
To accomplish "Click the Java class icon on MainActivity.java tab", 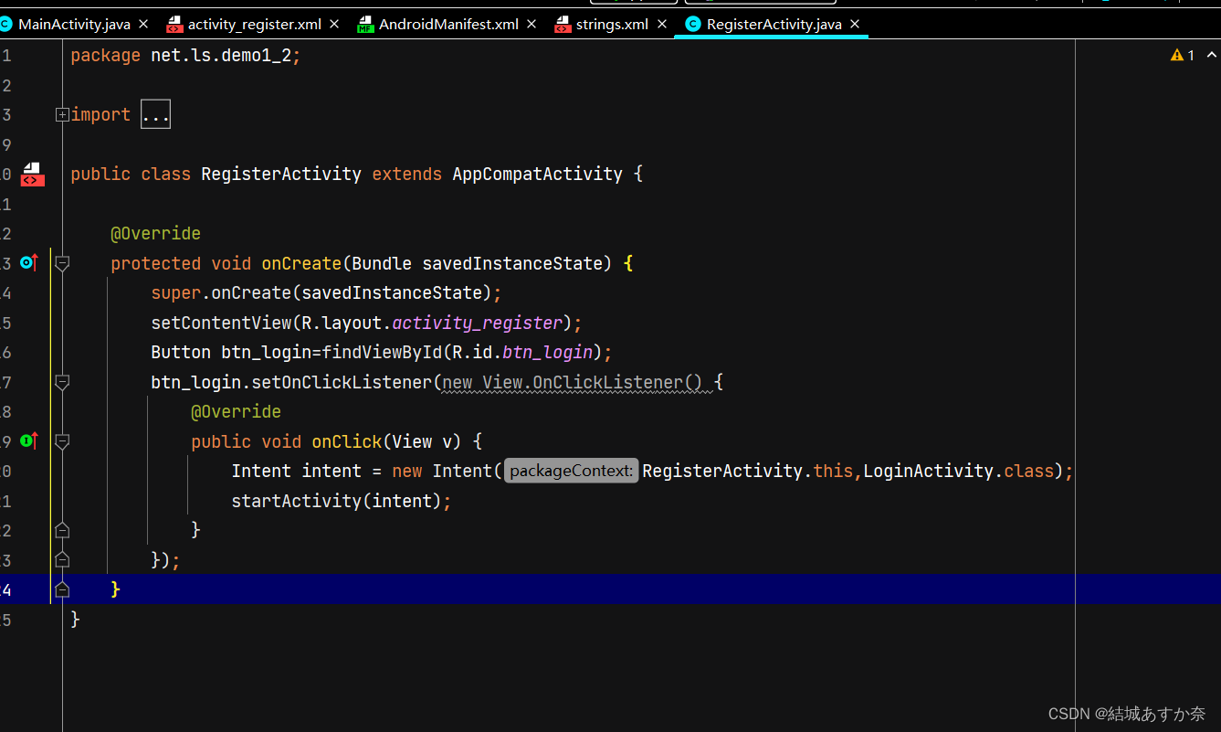I will 5,24.
